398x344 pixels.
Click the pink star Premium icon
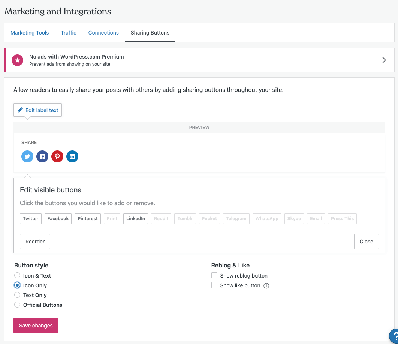tap(18, 60)
